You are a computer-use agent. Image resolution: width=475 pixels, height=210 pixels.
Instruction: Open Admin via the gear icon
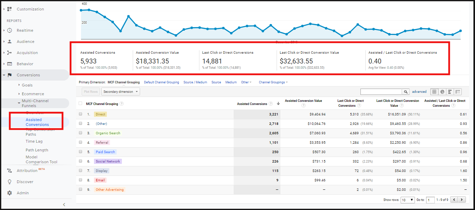10,193
